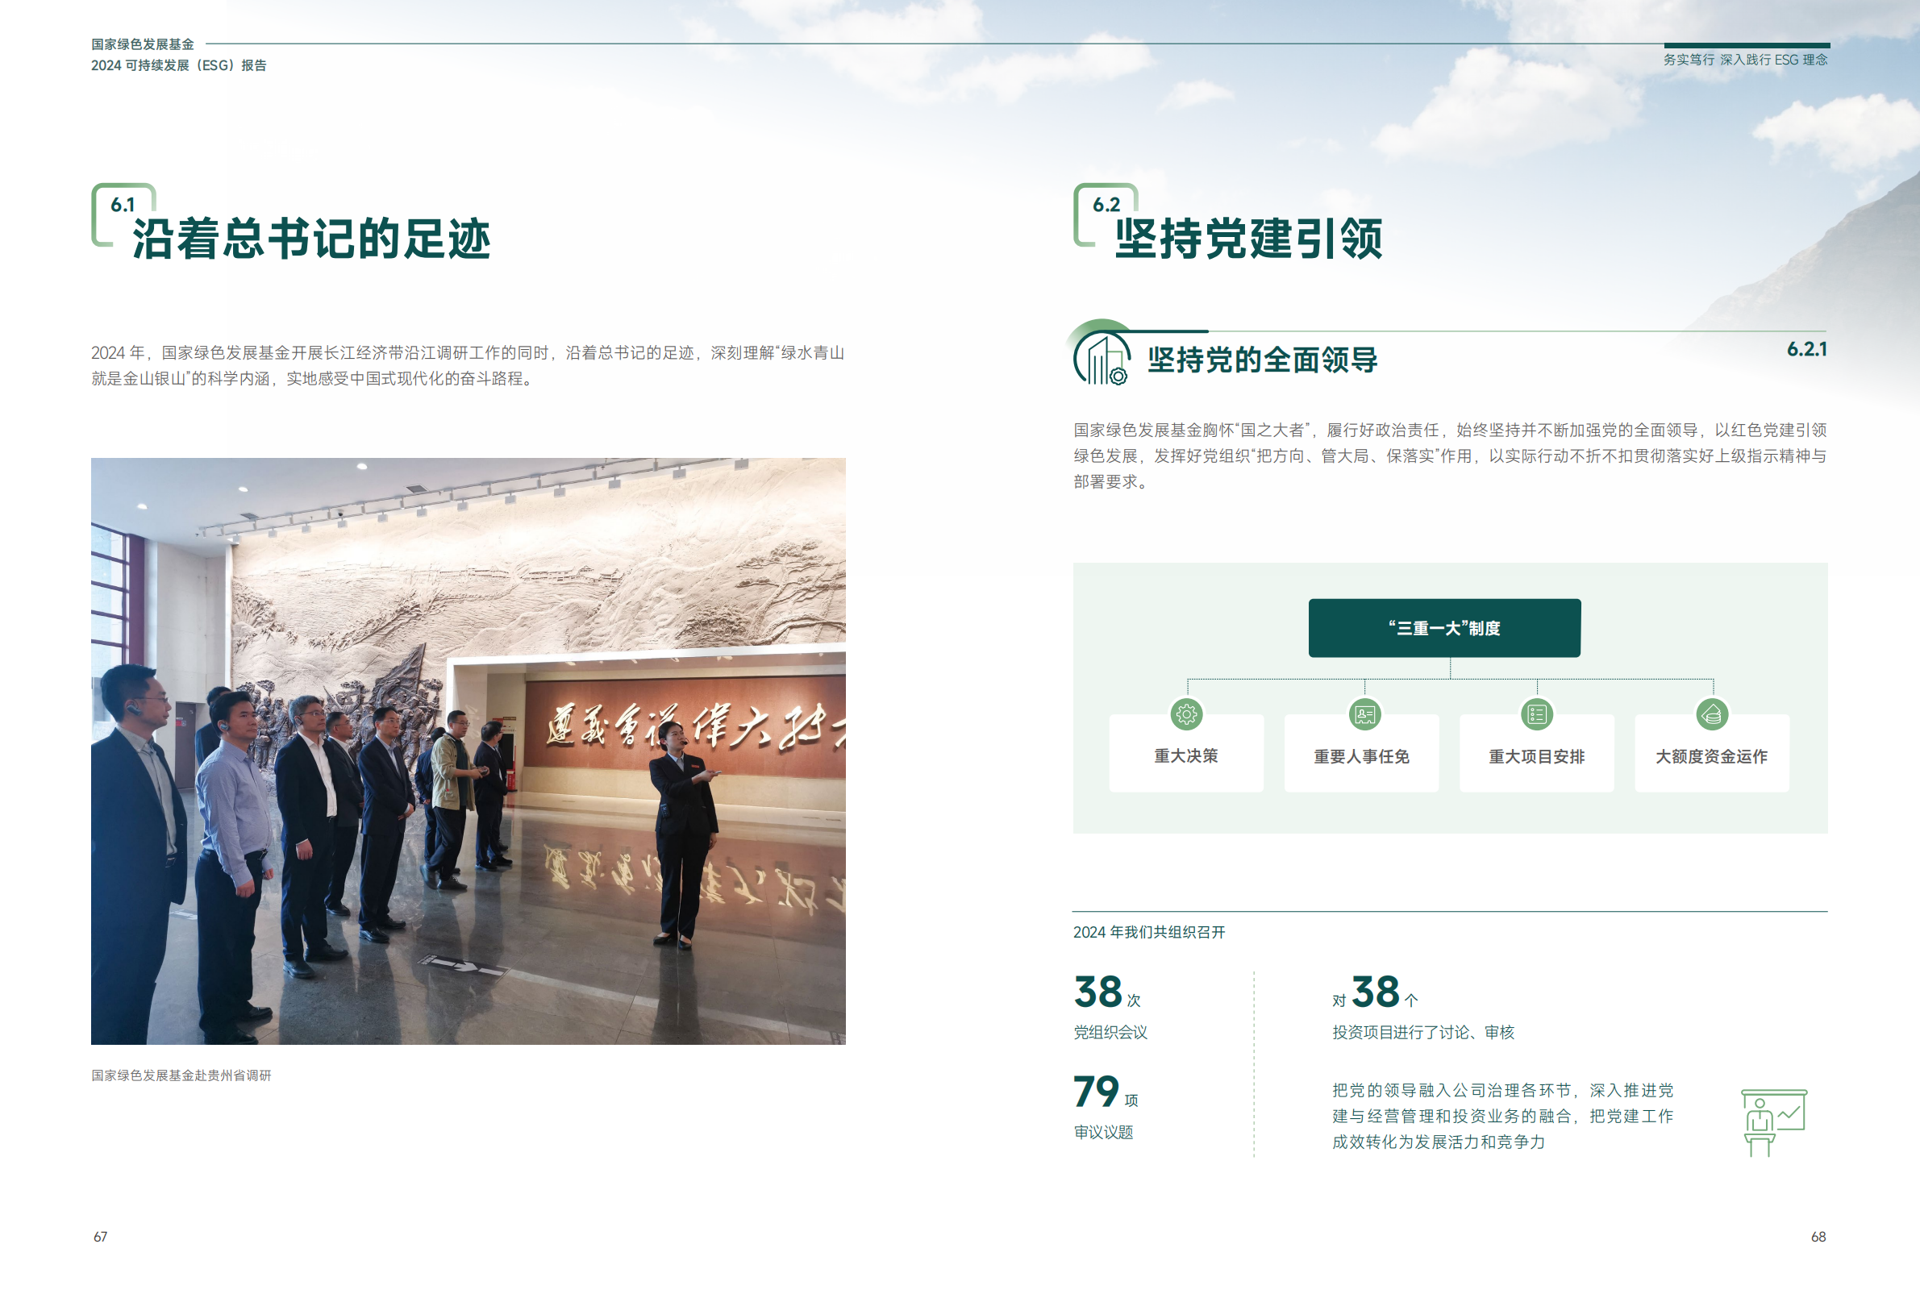Click the heading 沿着总书记的足迹

(x=311, y=239)
